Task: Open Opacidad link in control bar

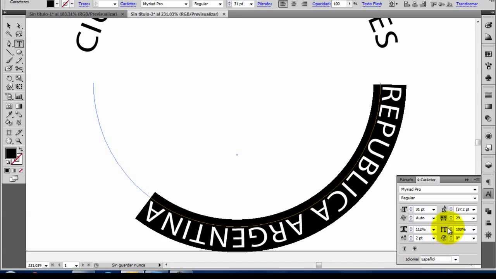Action: pyautogui.click(x=321, y=4)
